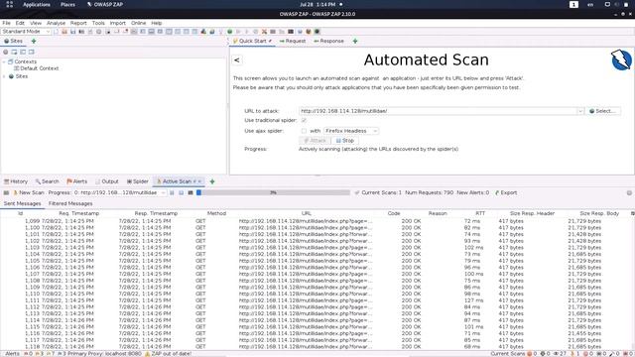Click green Set Break on all requests icon
Screen dimensions: 635x357
229,32
